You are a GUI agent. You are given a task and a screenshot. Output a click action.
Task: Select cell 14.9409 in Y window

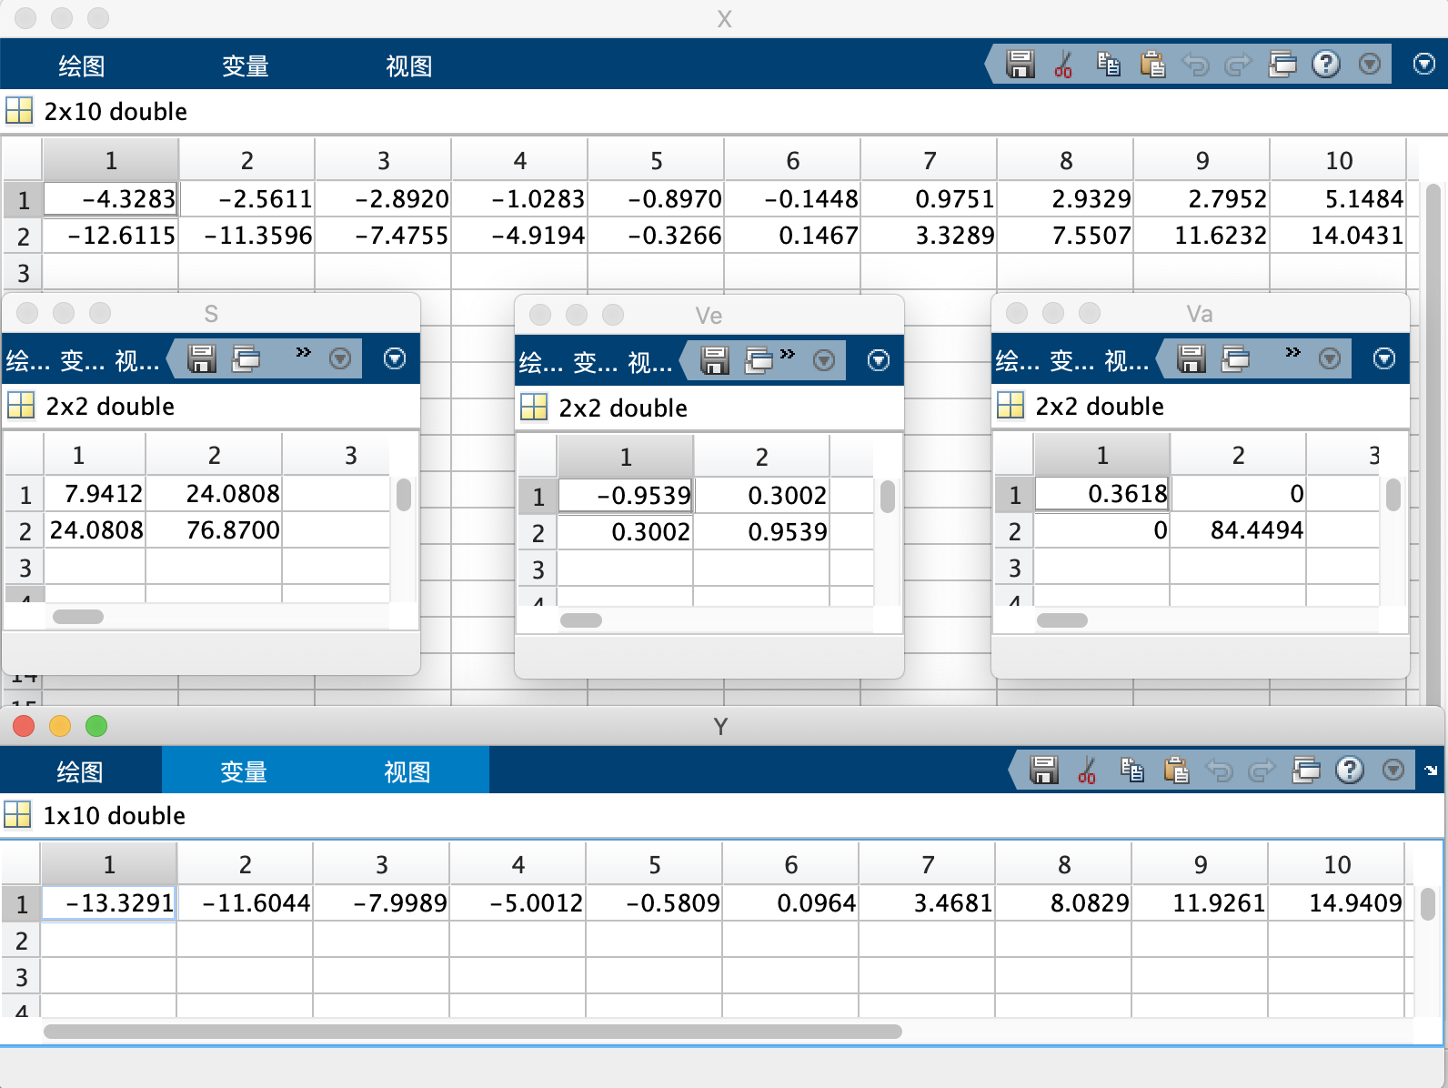[x=1336, y=903]
